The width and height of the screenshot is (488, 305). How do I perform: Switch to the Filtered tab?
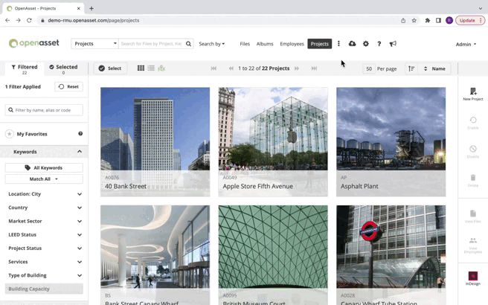click(25, 69)
